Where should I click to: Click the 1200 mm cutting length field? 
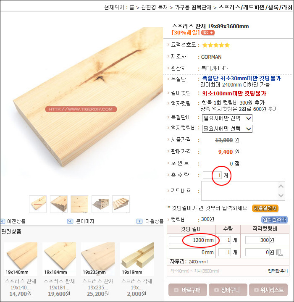pos(192,240)
